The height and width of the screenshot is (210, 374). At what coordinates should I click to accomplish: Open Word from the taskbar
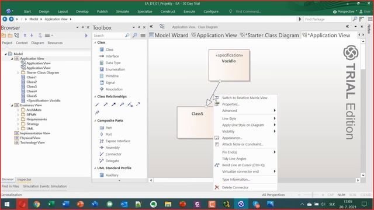65,204
